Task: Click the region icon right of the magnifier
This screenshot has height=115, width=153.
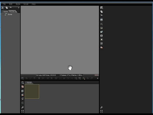Action: pyautogui.click(x=80, y=78)
